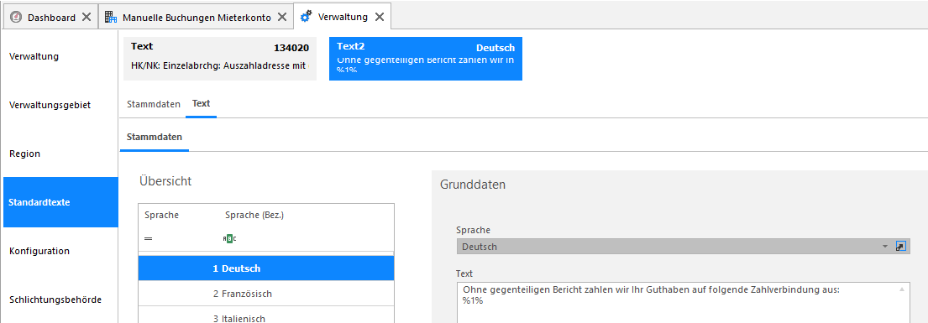The height and width of the screenshot is (323, 928).
Task: Close the Verwaltung tab
Action: coord(380,17)
